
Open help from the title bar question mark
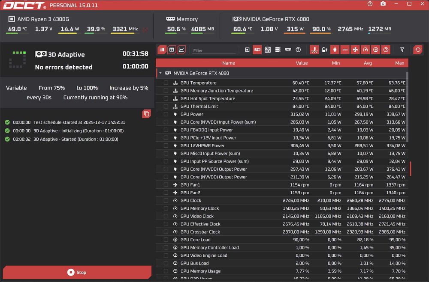[370, 4]
